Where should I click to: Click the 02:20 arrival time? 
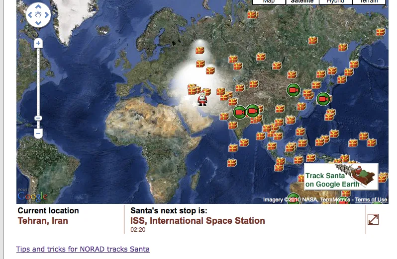click(x=138, y=230)
